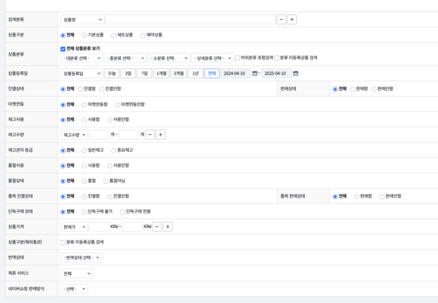
Task: Uncheck the 전체 상품분류 보기 checkbox
Action: tap(63, 49)
